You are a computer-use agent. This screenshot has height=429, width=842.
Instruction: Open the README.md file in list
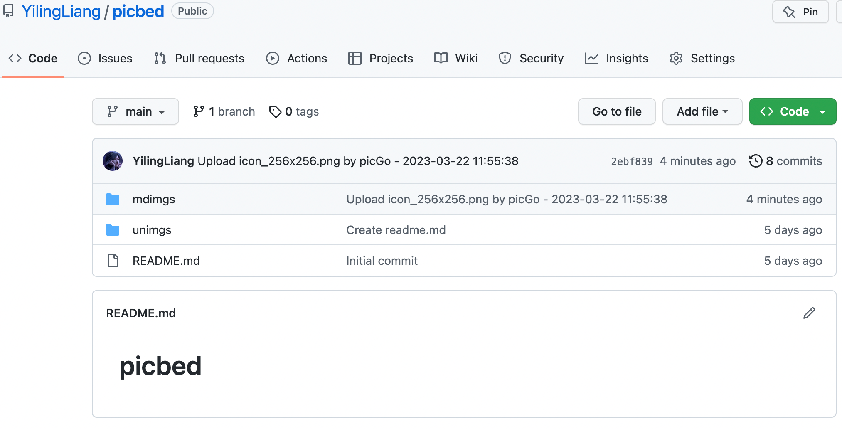coord(166,261)
